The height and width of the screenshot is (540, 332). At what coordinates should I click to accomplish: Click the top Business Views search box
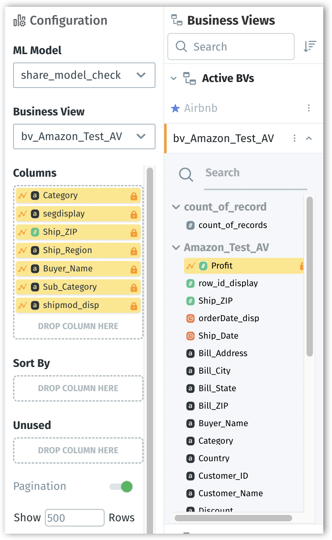tap(231, 47)
